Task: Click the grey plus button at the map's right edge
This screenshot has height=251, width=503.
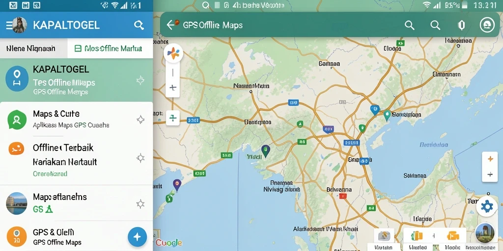Action: click(x=490, y=175)
